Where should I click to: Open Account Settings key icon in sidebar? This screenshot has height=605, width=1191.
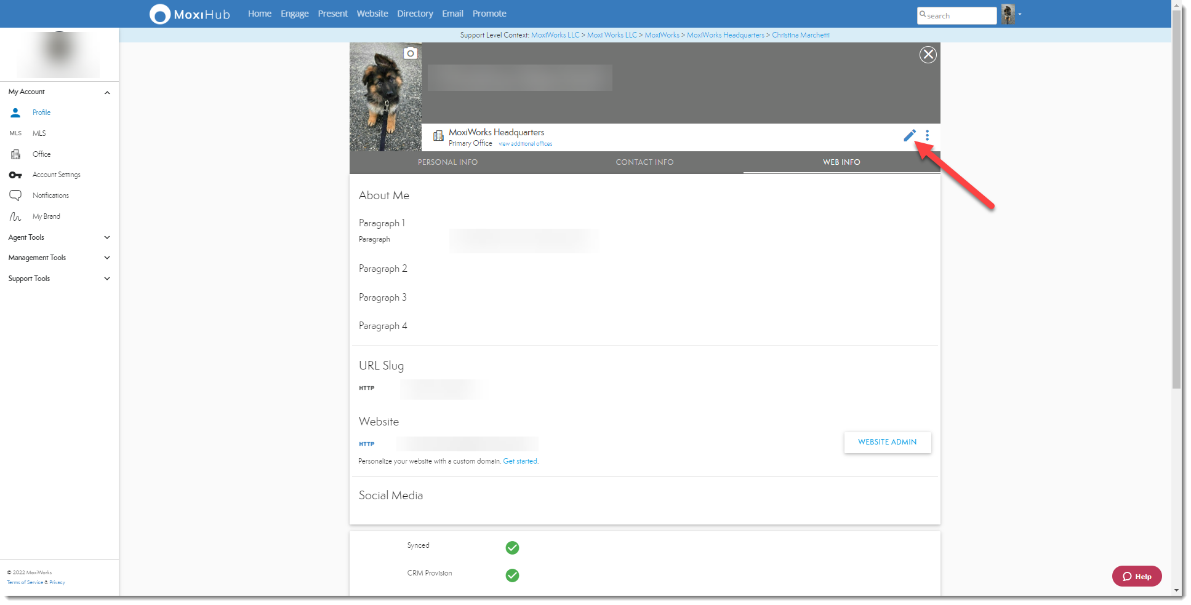coord(15,175)
